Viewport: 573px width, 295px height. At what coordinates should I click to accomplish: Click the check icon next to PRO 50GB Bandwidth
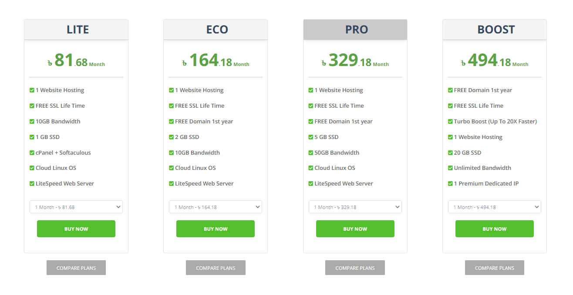pos(311,152)
